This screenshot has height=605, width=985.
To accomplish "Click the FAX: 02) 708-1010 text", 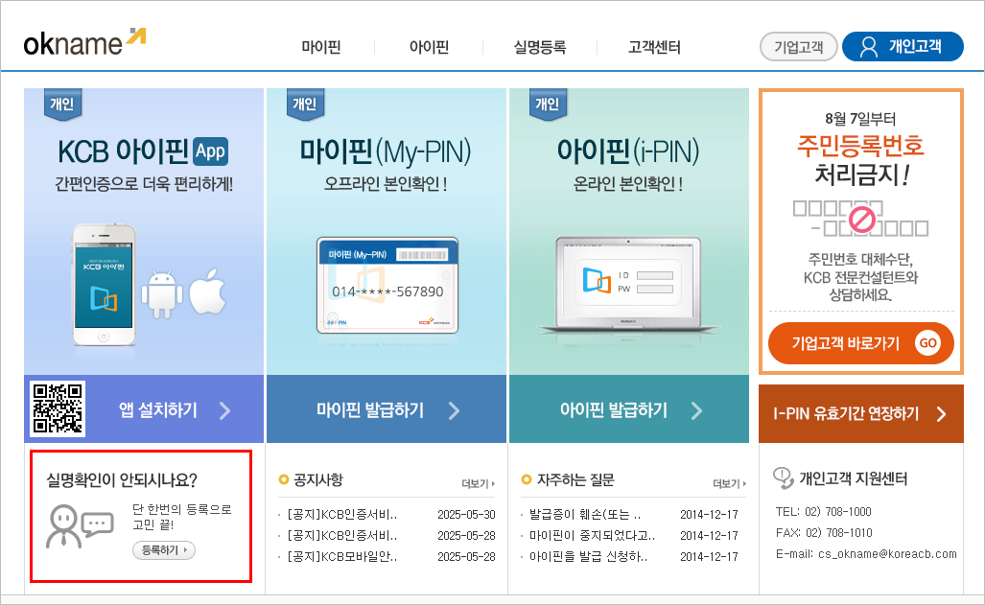I will point(824,533).
